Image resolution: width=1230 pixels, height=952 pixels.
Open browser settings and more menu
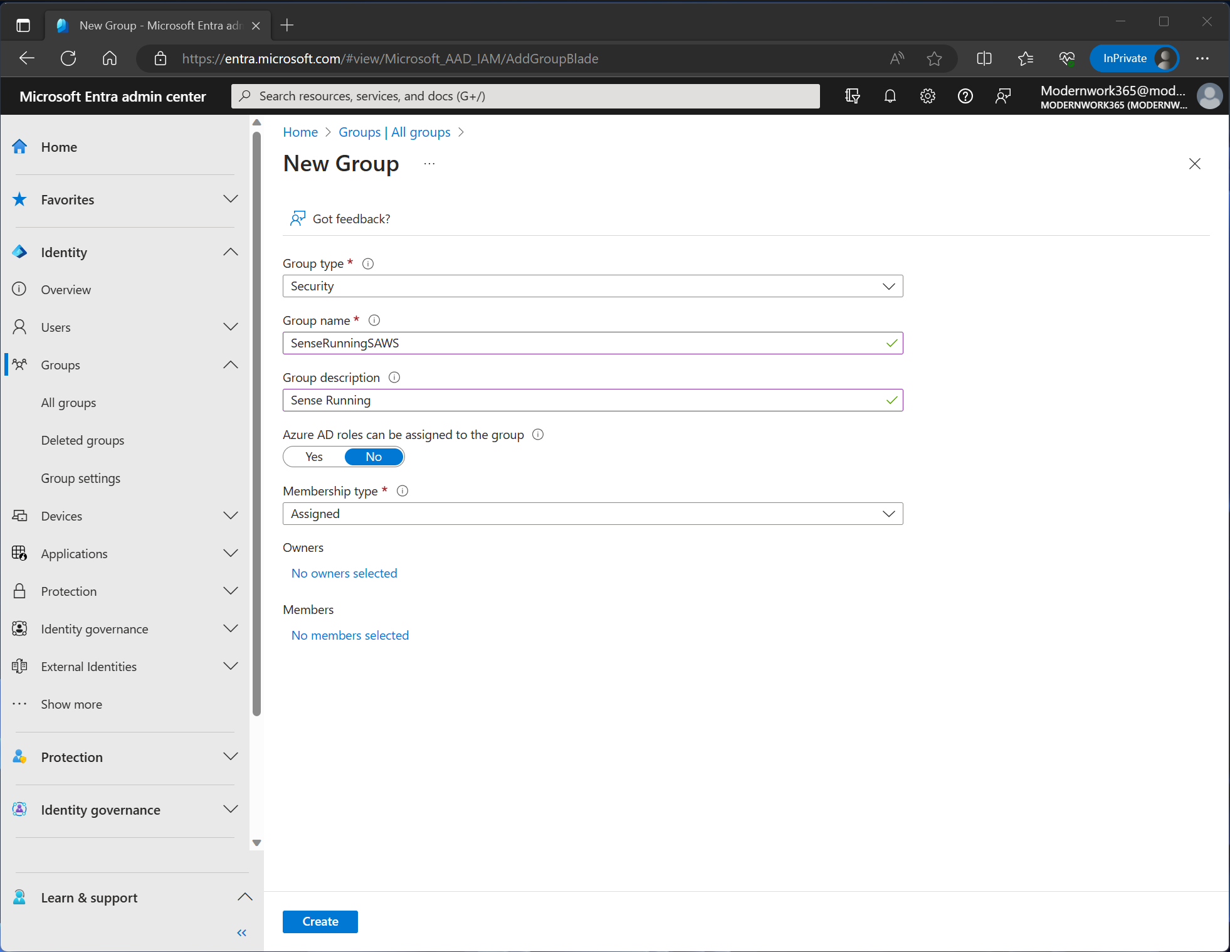click(x=1202, y=58)
